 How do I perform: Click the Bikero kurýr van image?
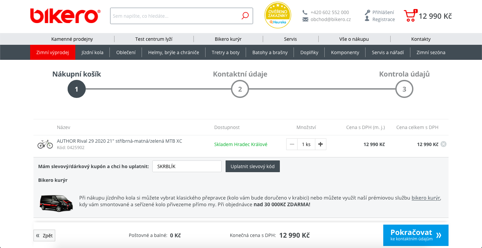56,203
